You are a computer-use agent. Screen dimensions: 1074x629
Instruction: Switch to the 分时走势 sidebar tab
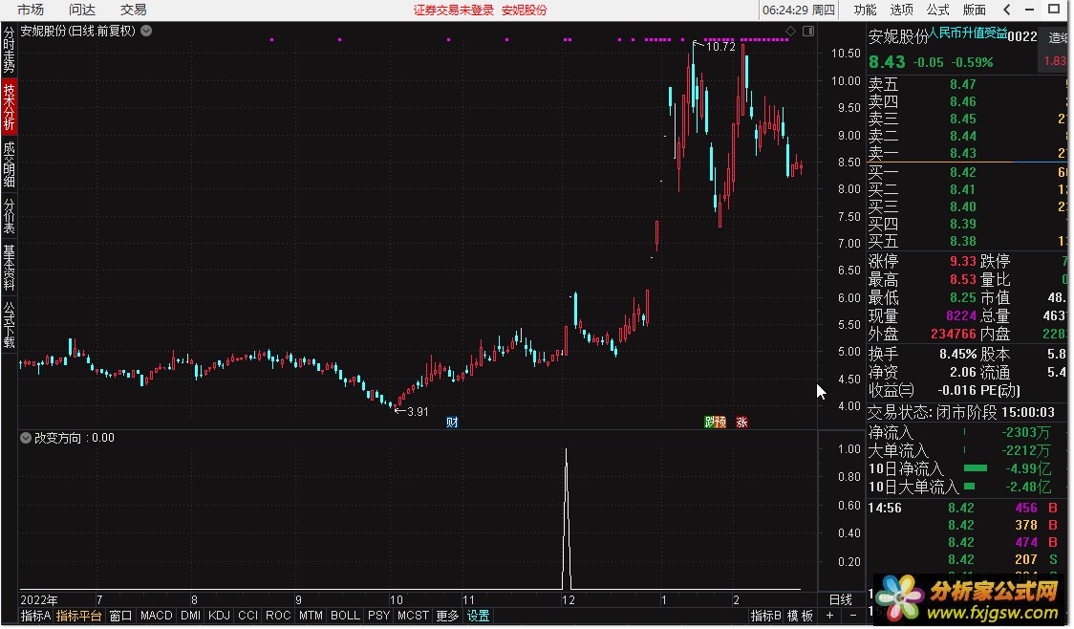pyautogui.click(x=9, y=50)
